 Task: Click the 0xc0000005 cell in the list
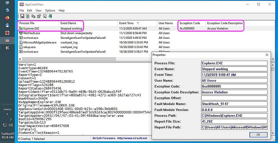click(187, 28)
